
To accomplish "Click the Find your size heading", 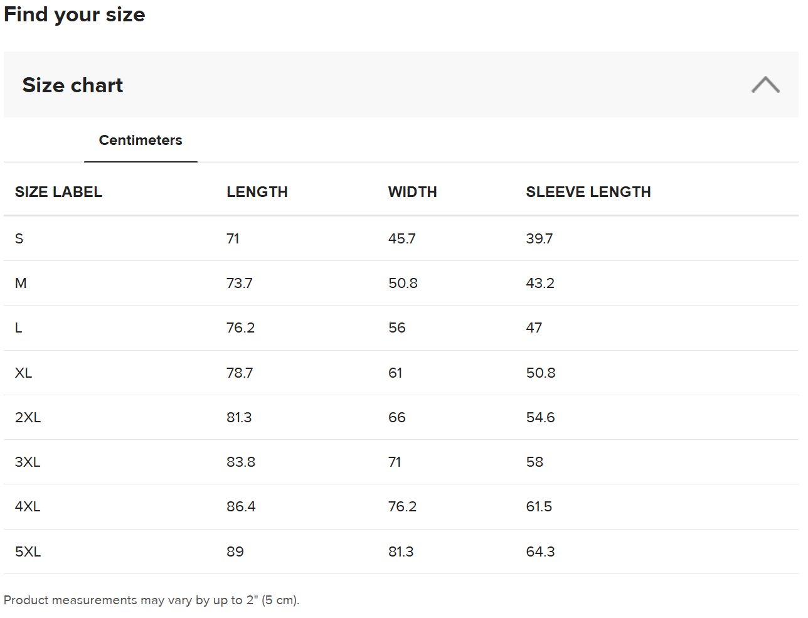I will 75,14.
